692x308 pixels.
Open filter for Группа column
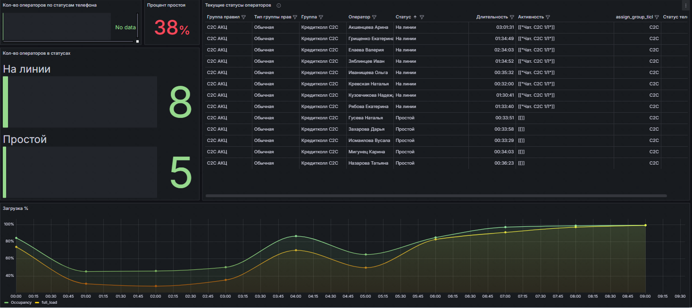[x=321, y=17]
